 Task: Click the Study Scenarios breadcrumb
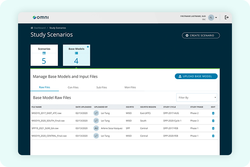57,28
